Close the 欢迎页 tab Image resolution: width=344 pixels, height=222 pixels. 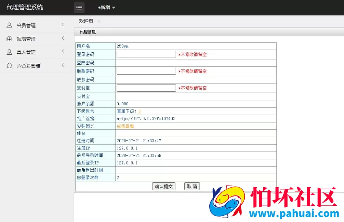coord(98,21)
